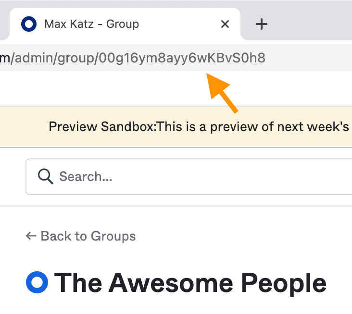The height and width of the screenshot is (314, 352).
Task: Focus the Search... input field
Action: click(192, 176)
